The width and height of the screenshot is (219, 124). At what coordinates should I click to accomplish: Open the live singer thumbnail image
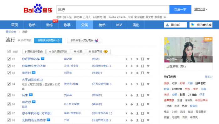coord(188,50)
